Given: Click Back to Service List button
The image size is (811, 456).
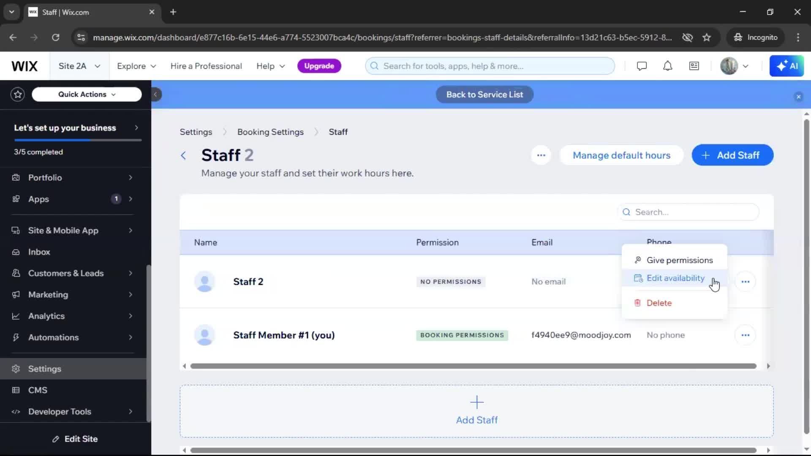Looking at the screenshot, I should (484, 95).
